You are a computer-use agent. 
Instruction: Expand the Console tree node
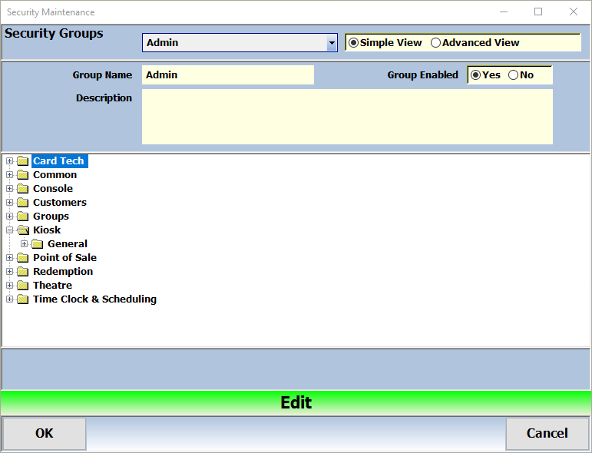10,189
